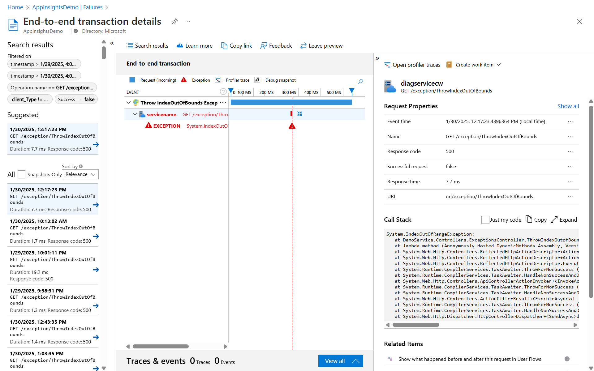Click the Copy link icon
Viewport: 594px width, 371px height.
[224, 46]
